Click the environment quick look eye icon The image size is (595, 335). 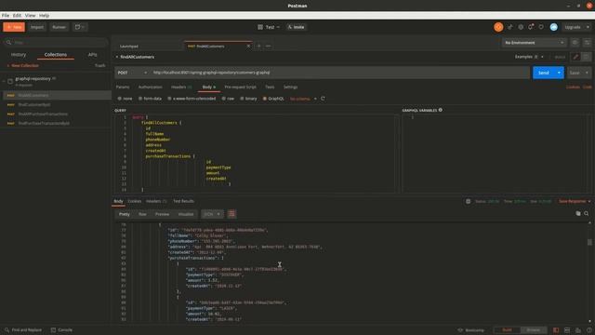click(x=575, y=43)
